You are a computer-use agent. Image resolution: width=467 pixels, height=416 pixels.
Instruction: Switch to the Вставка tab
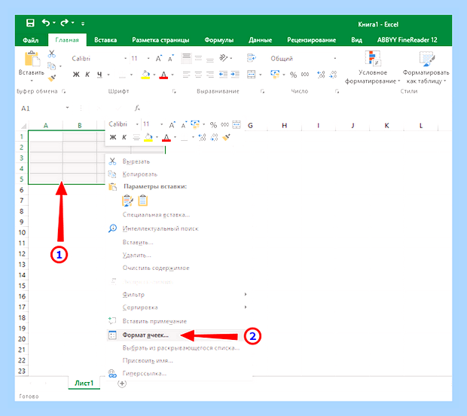tap(105, 40)
